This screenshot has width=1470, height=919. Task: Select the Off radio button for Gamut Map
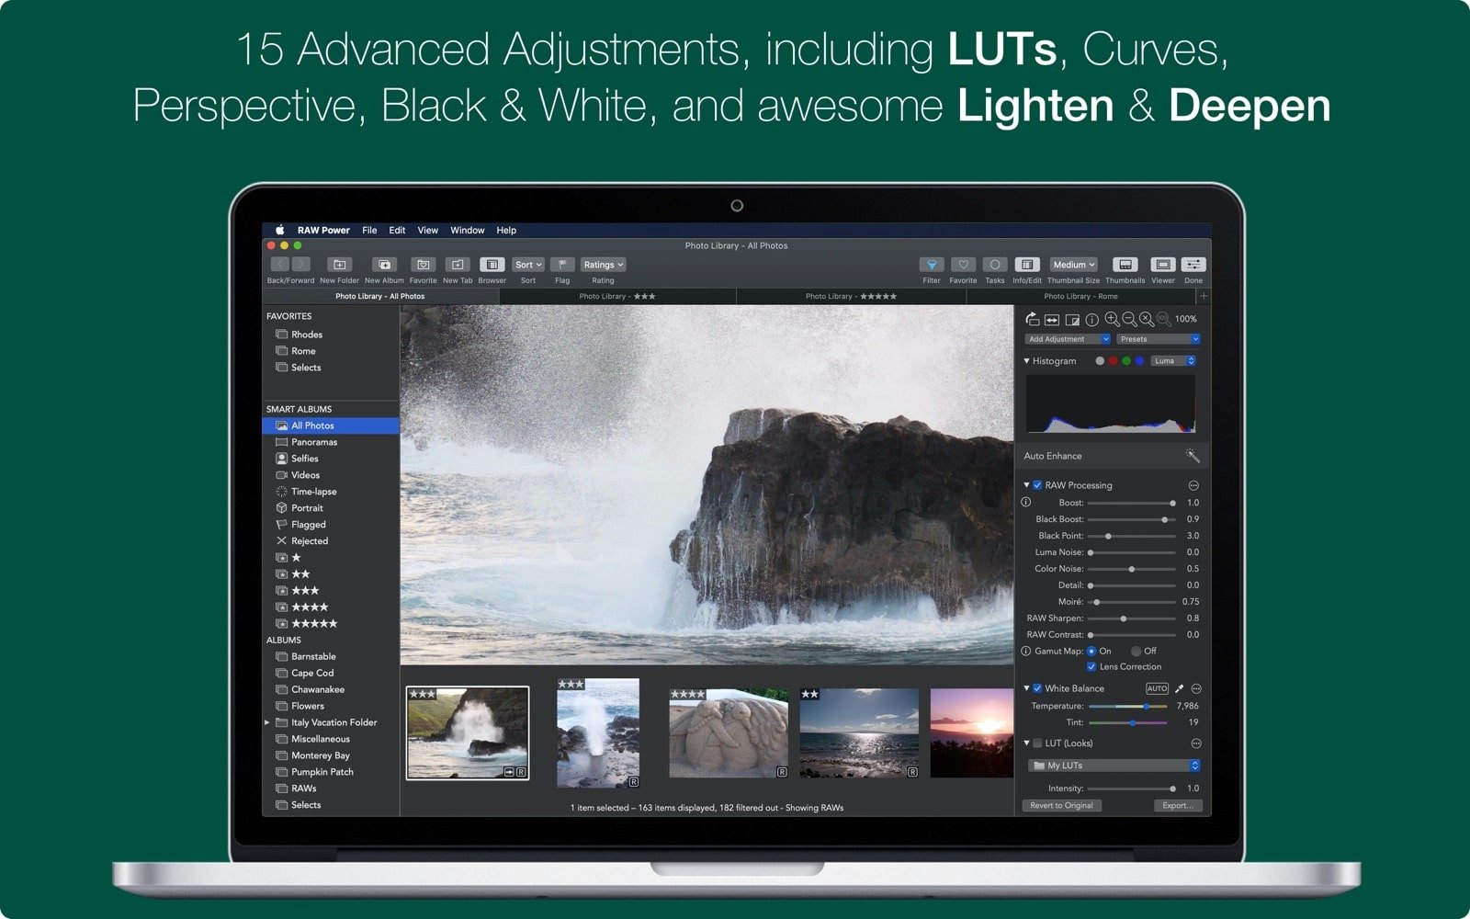pyautogui.click(x=1136, y=651)
